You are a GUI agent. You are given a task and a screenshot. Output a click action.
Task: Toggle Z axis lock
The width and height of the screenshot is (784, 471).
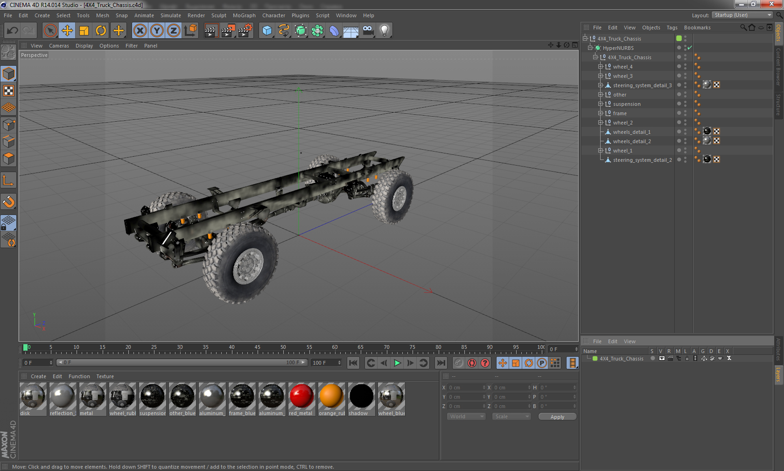click(174, 31)
